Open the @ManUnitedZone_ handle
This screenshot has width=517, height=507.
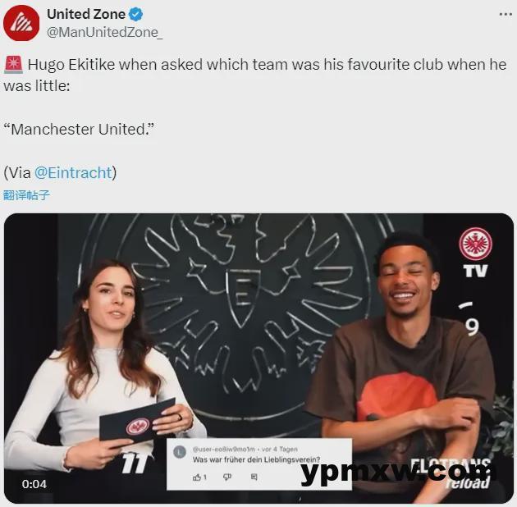pos(104,32)
